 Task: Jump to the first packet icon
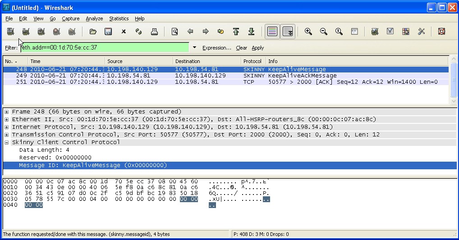[x=236, y=32]
